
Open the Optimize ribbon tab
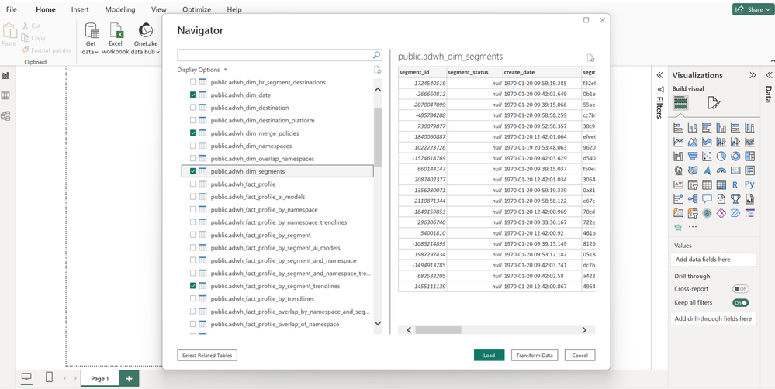tap(196, 9)
